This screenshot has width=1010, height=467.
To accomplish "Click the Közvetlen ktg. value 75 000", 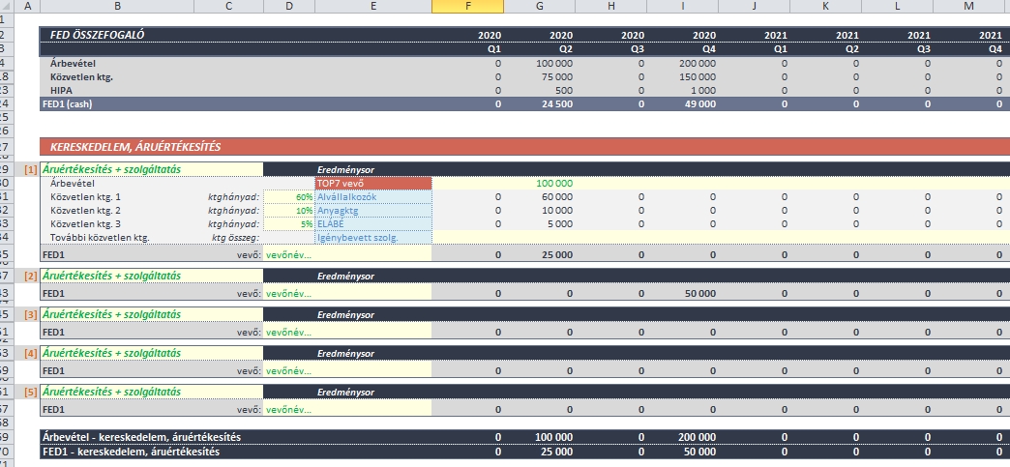I will coord(554,76).
